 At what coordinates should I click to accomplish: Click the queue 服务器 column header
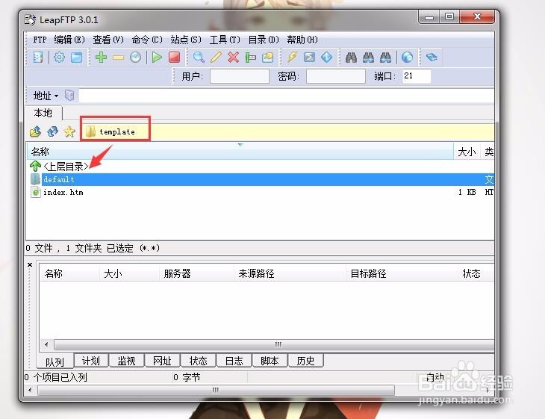tap(197, 273)
